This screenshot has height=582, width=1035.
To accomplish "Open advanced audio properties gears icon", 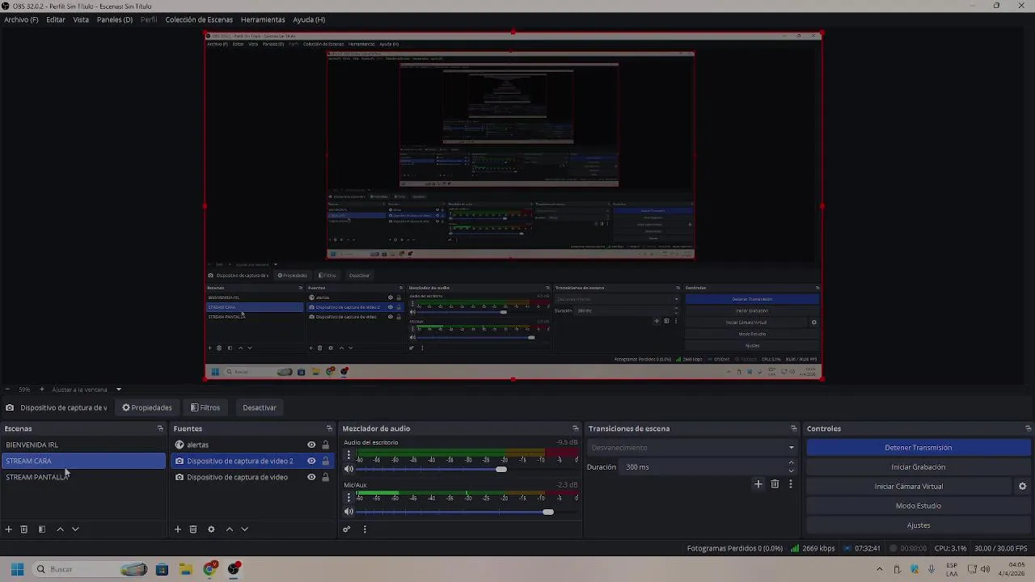I will [347, 529].
